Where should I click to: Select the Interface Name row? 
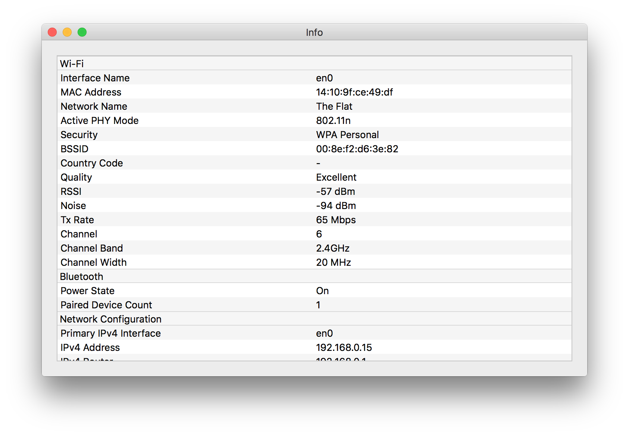pos(95,78)
